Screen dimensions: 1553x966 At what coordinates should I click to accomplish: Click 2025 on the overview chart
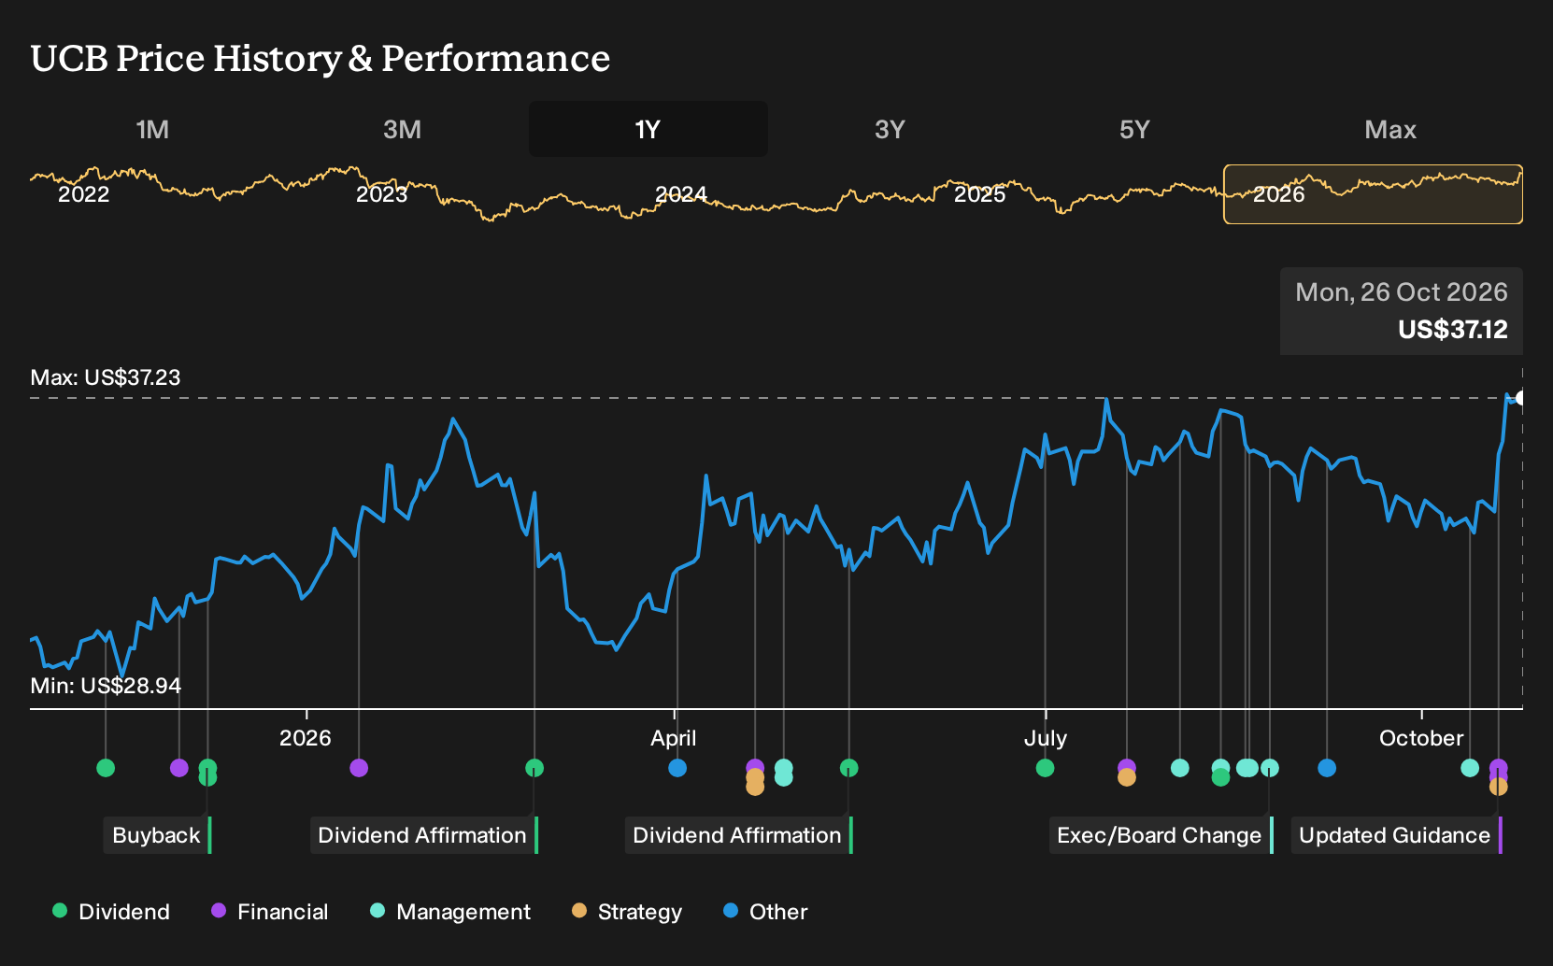[980, 194]
